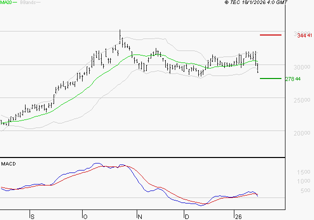Click the O month label on time axis
This screenshot has width=314, height=220.
pos(85,217)
